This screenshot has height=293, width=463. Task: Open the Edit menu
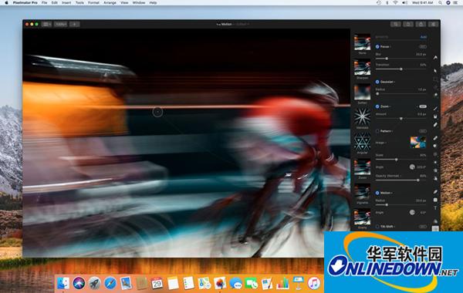tap(54, 2)
